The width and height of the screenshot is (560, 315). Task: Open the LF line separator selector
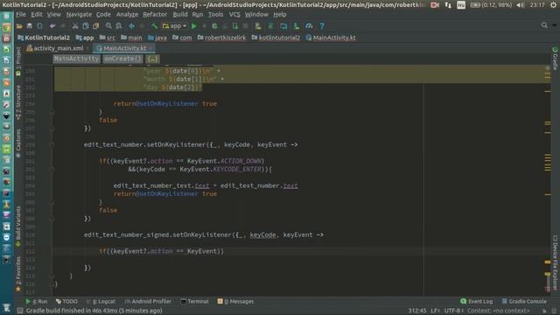click(x=435, y=311)
